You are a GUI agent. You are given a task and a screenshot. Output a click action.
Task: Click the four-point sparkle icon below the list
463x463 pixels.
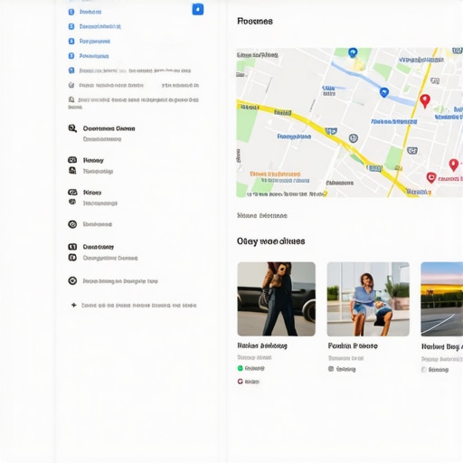(x=74, y=305)
